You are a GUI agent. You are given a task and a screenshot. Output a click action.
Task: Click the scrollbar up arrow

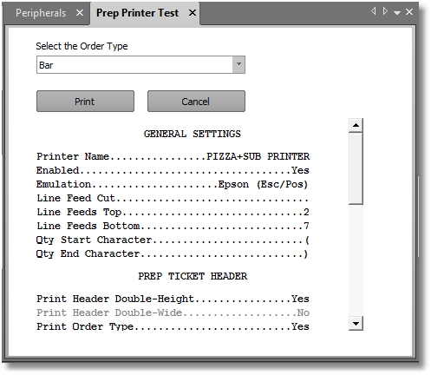356,125
